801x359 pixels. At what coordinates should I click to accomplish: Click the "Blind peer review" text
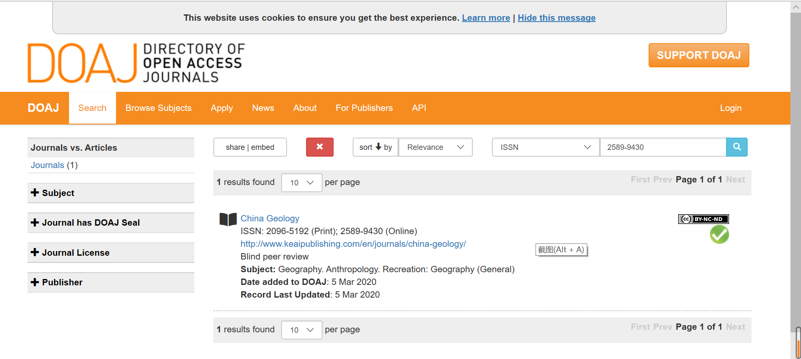tap(274, 257)
